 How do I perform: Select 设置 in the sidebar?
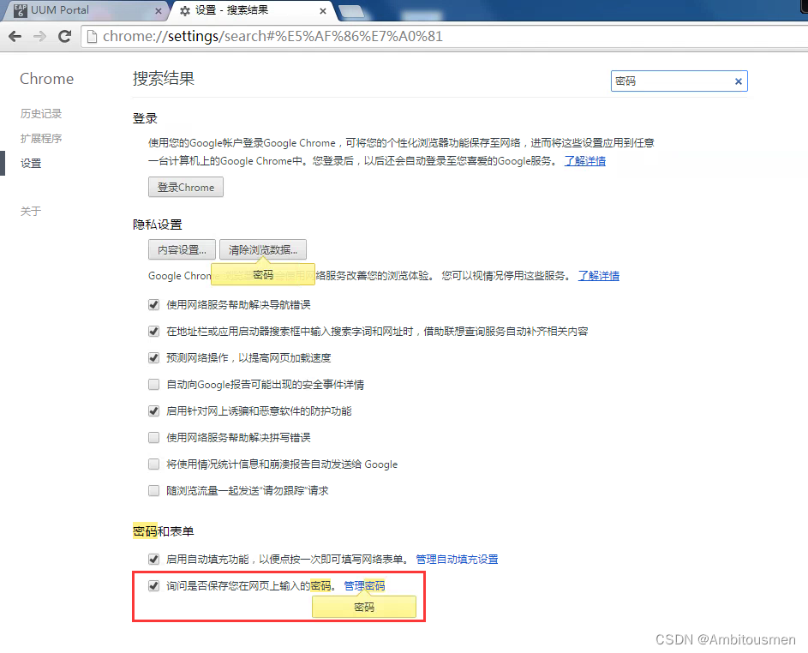tap(30, 164)
